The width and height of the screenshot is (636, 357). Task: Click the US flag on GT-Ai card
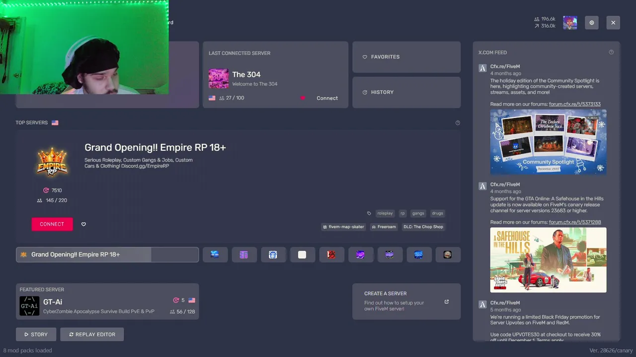(x=192, y=300)
